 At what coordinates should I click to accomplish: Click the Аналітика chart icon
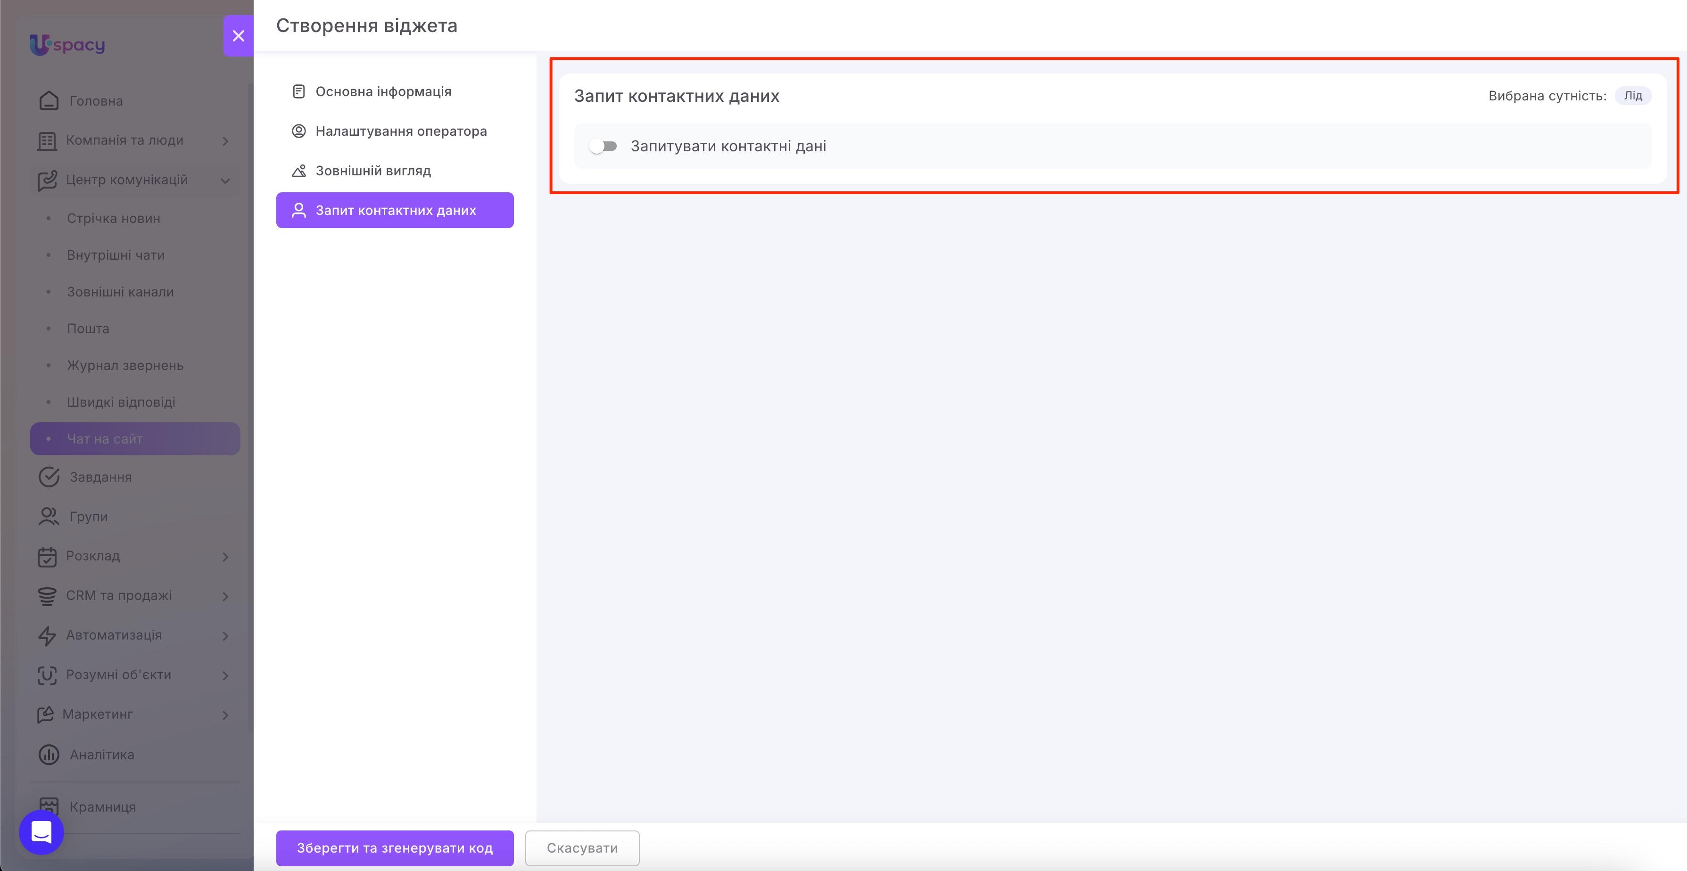49,755
